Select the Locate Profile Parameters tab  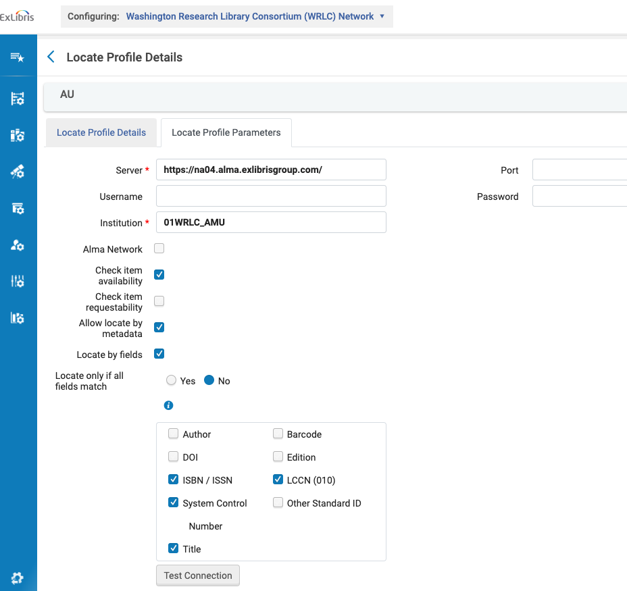226,132
